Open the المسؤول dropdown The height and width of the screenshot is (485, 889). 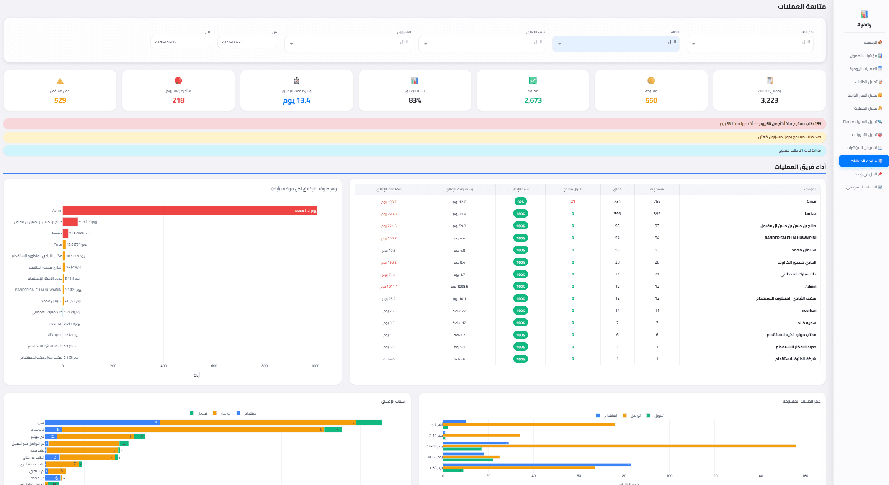[x=348, y=44]
